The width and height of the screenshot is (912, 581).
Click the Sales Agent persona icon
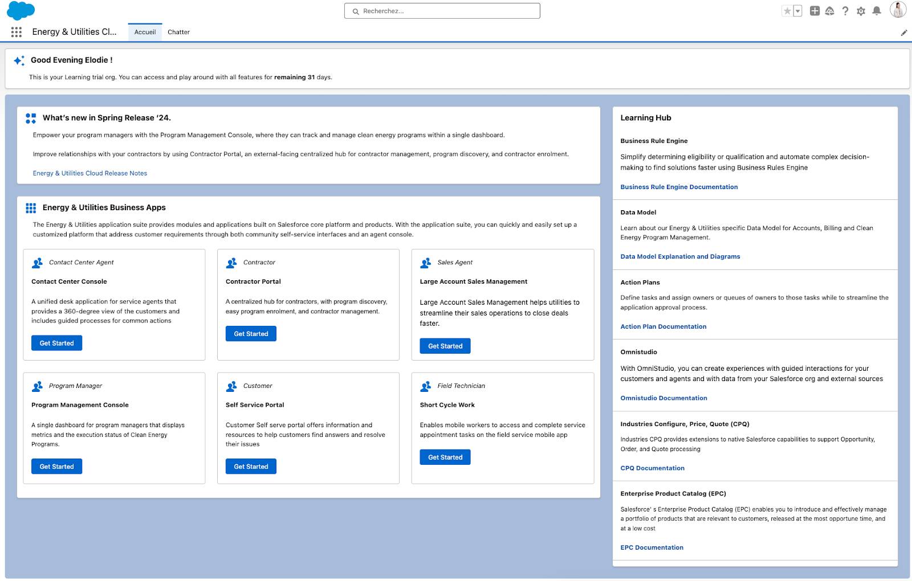pyautogui.click(x=426, y=263)
